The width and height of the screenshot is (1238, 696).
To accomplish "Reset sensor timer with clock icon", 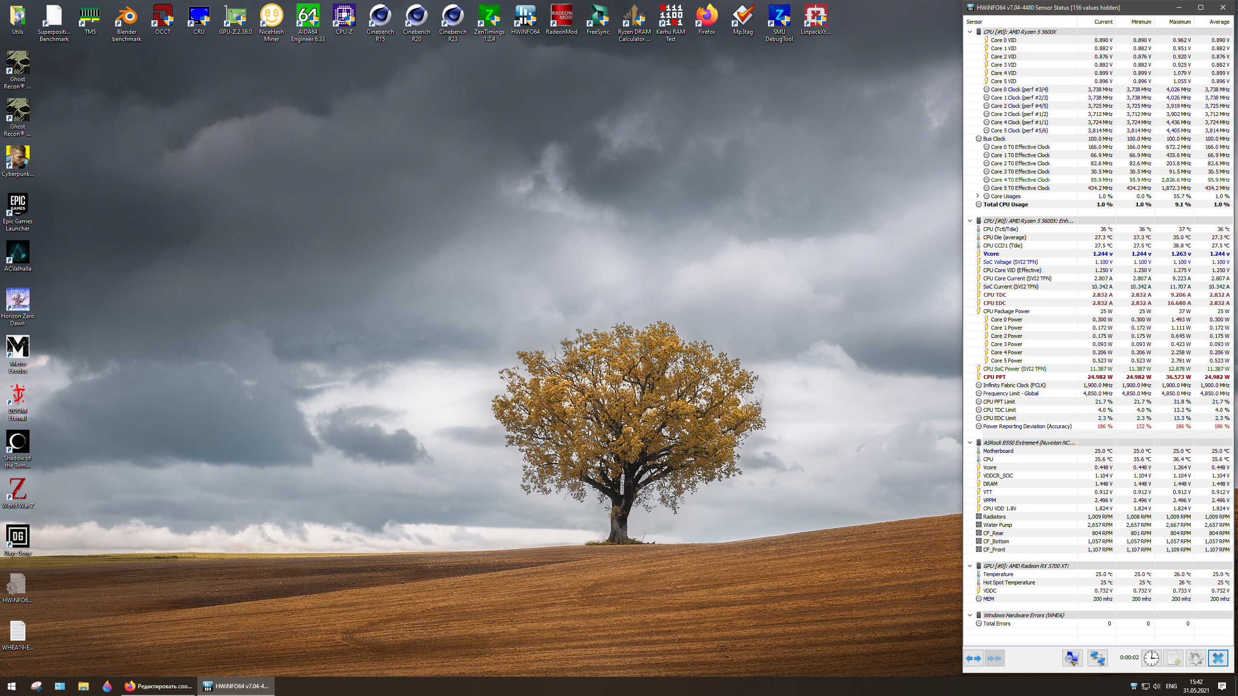I will [1151, 658].
